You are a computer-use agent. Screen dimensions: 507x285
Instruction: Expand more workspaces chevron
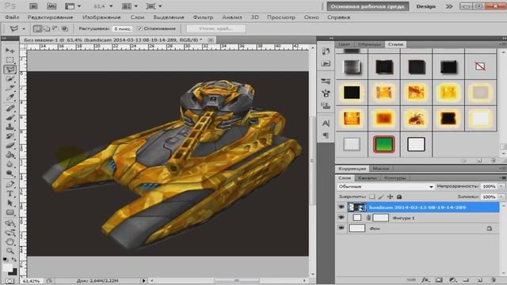click(449, 6)
